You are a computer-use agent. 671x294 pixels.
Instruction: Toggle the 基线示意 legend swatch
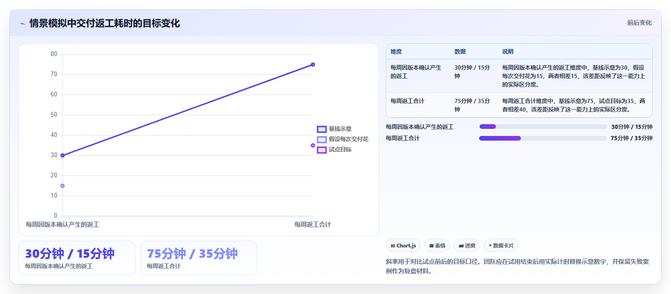(x=322, y=129)
